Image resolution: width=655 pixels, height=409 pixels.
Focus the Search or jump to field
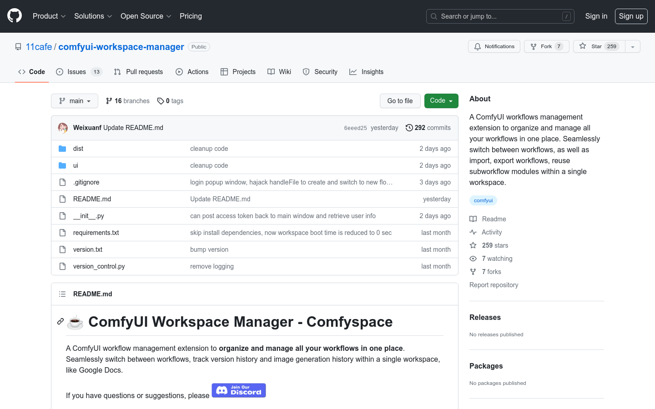pos(500,16)
